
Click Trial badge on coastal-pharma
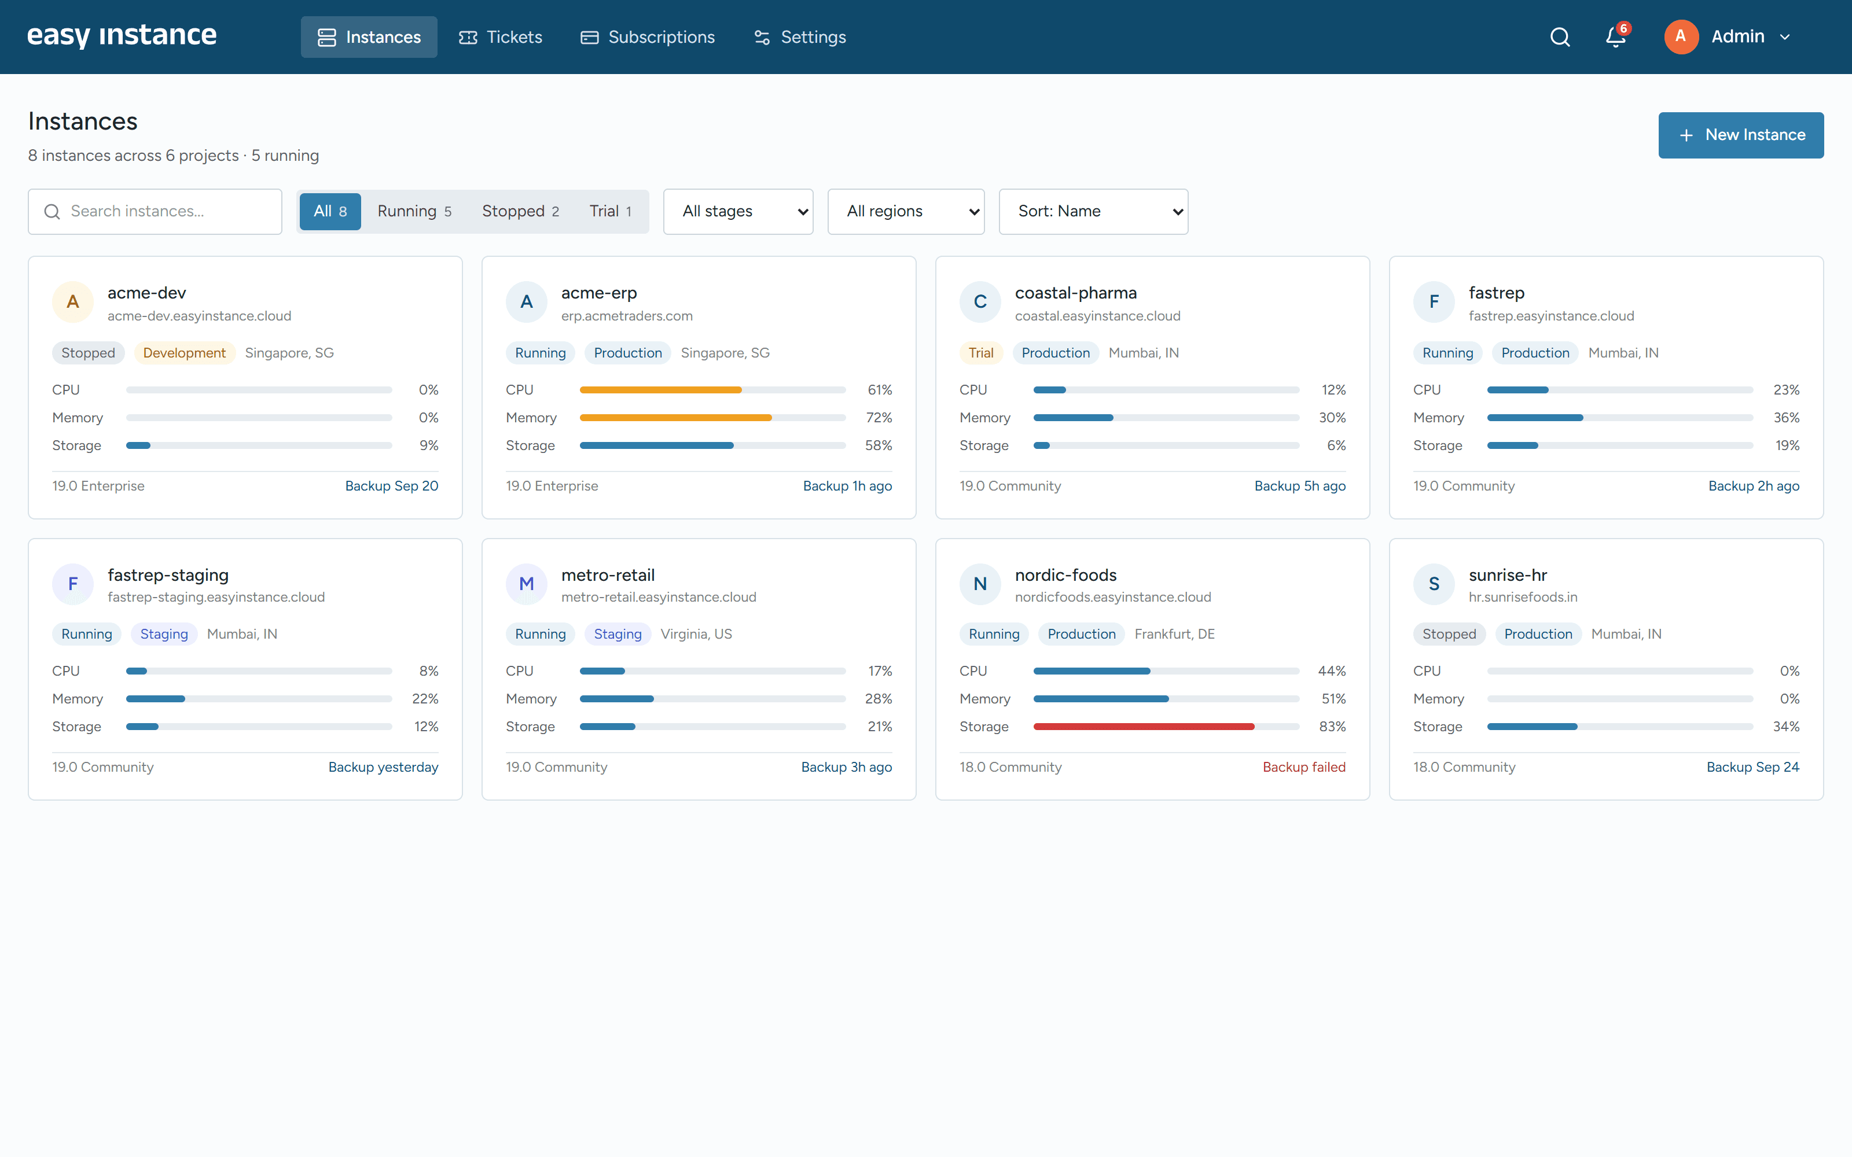(x=980, y=353)
